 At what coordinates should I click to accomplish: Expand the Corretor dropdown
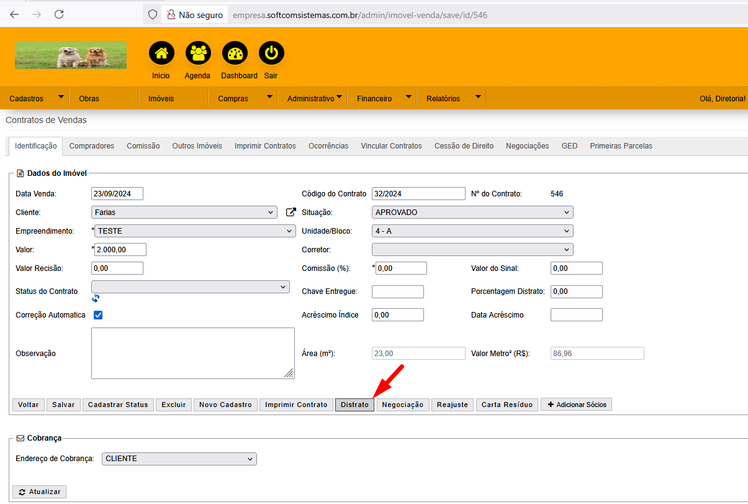pyautogui.click(x=472, y=250)
